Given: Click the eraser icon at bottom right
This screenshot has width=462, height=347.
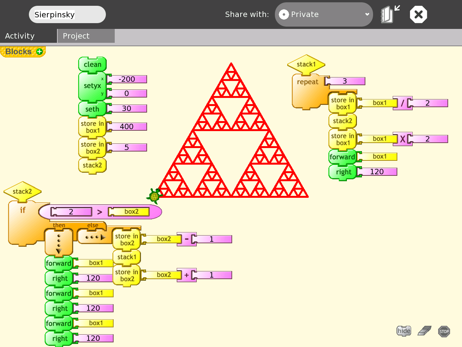Looking at the screenshot, I should 425,331.
